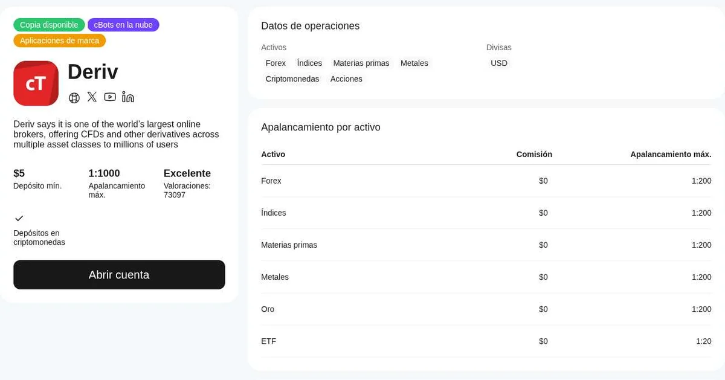
Task: Click the crypto deposits checkmark icon
Action: tap(19, 218)
